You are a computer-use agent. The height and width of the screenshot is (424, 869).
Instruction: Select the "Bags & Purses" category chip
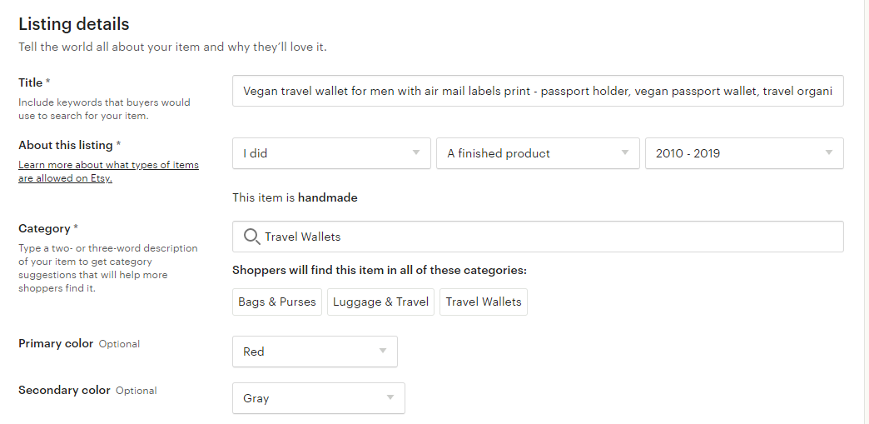277,302
